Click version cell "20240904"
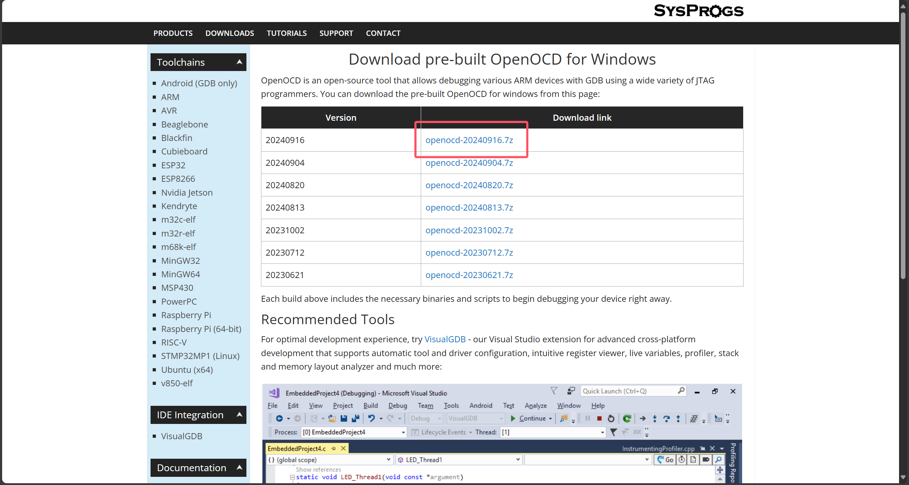The image size is (909, 485). click(341, 163)
